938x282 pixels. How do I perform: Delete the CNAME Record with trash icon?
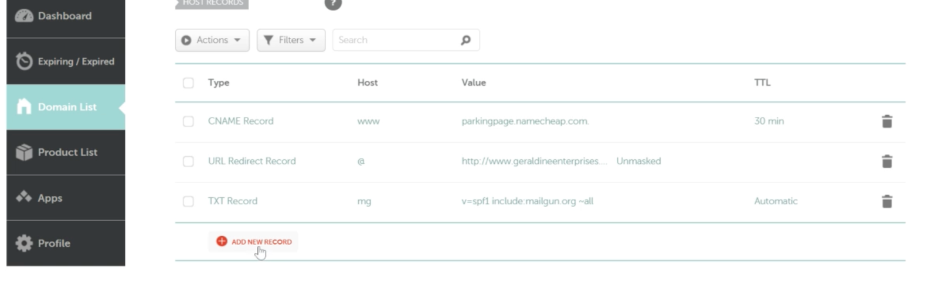click(886, 121)
